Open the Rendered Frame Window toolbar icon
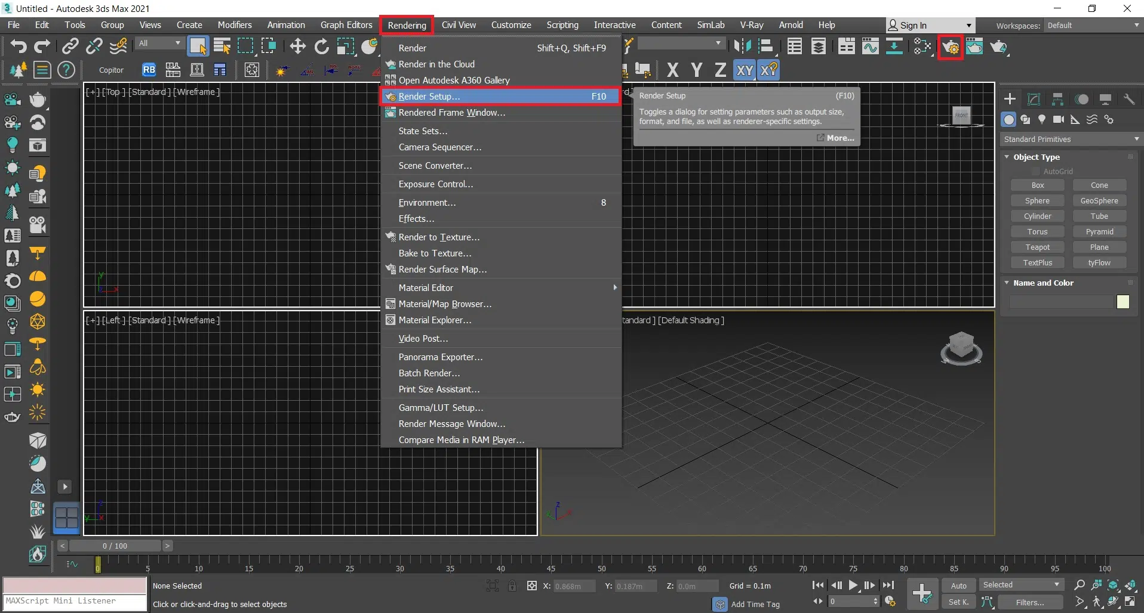The height and width of the screenshot is (613, 1144). 974,47
